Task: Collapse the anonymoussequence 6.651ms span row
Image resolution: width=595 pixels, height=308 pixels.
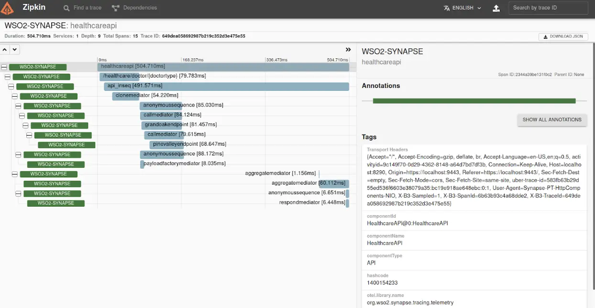Action: (18, 194)
